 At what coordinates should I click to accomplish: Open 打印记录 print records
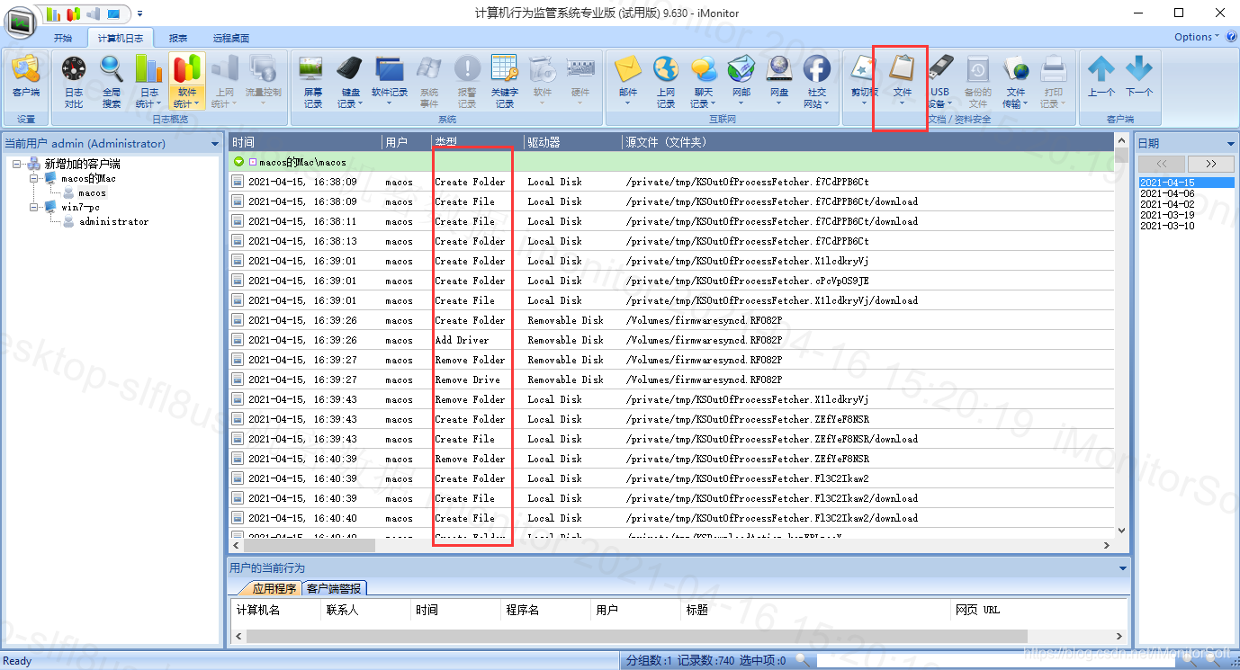tap(1054, 81)
